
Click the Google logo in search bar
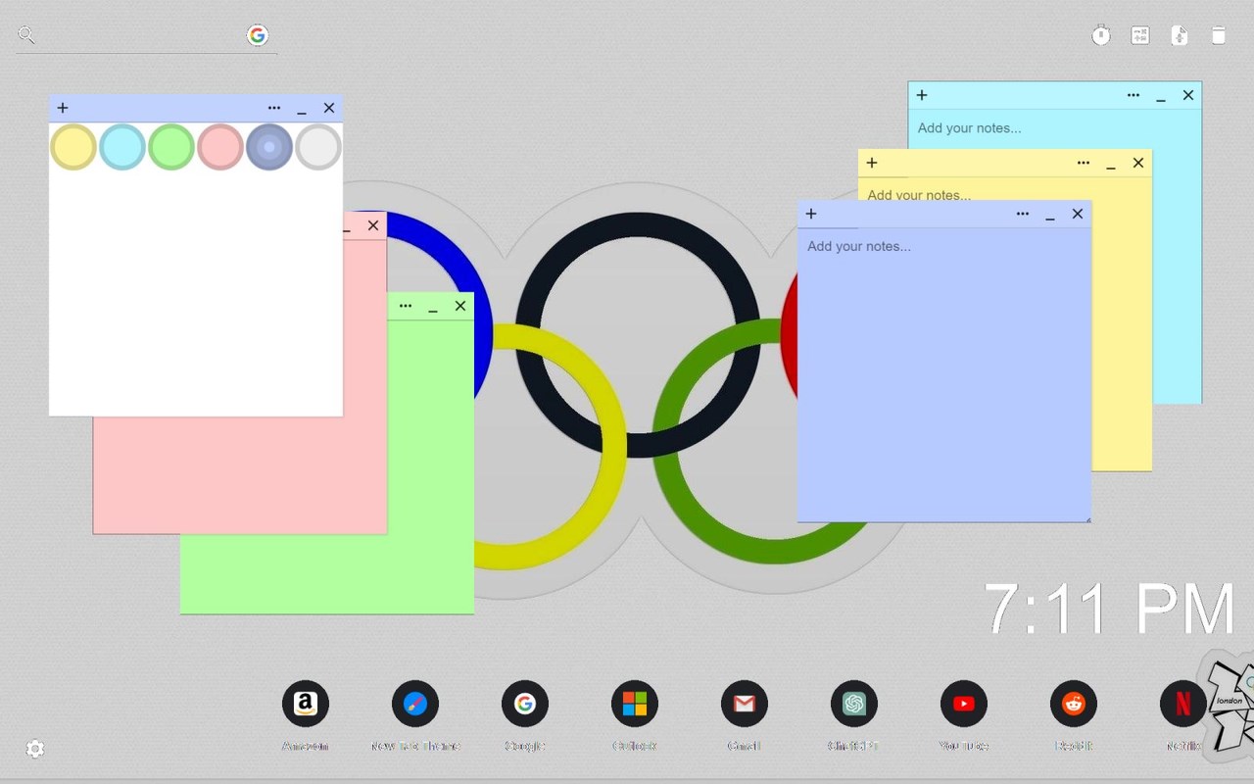point(258,35)
